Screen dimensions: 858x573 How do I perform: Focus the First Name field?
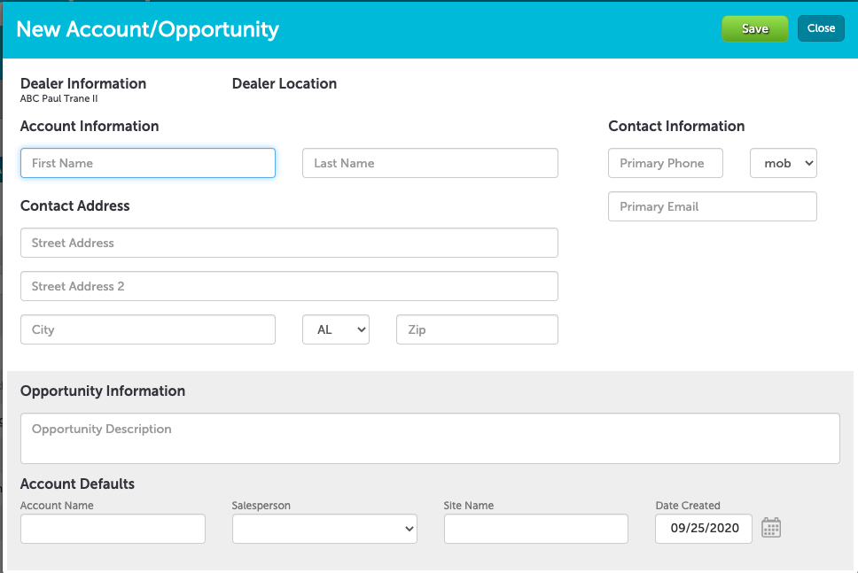pos(148,163)
